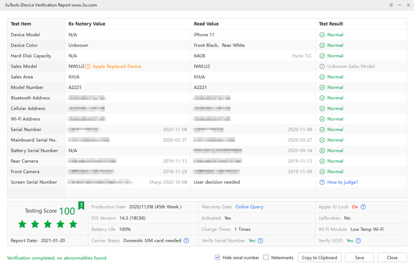Uncheck the Hide serial number checkbox
The image size is (414, 271).
217,258
